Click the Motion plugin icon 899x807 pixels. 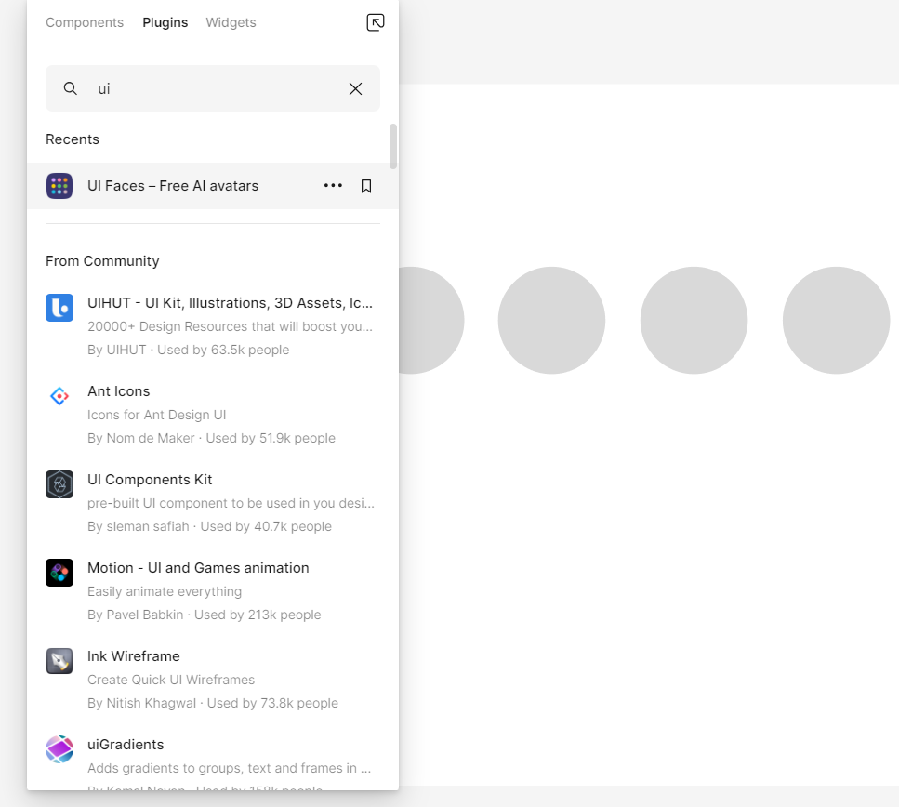(59, 573)
